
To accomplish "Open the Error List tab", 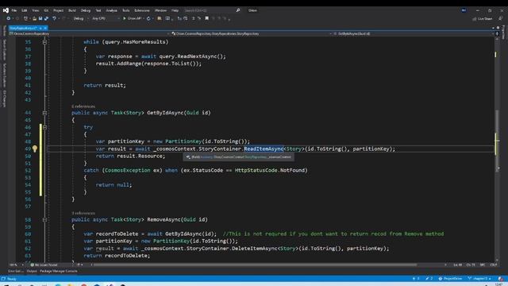I will pyautogui.click(x=16, y=271).
